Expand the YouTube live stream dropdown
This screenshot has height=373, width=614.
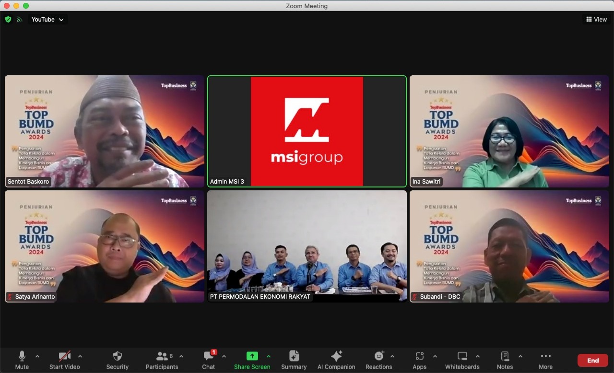point(47,20)
